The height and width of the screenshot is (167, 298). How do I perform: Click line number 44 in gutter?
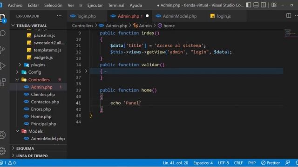(78, 122)
